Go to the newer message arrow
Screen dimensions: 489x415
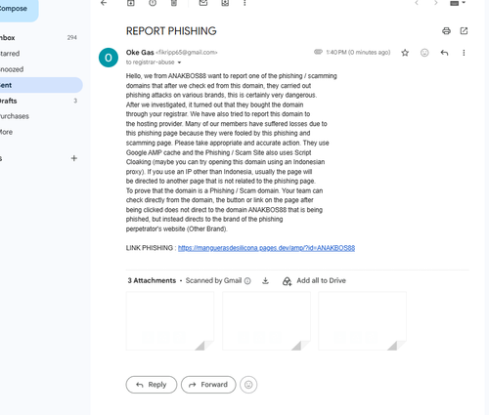tap(417, 3)
